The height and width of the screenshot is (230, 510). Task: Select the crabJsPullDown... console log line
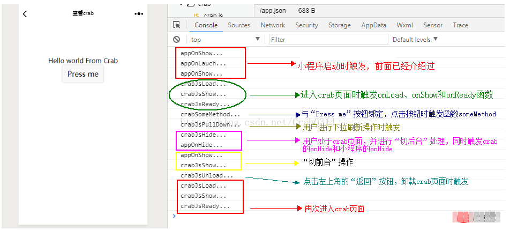tap(210, 124)
